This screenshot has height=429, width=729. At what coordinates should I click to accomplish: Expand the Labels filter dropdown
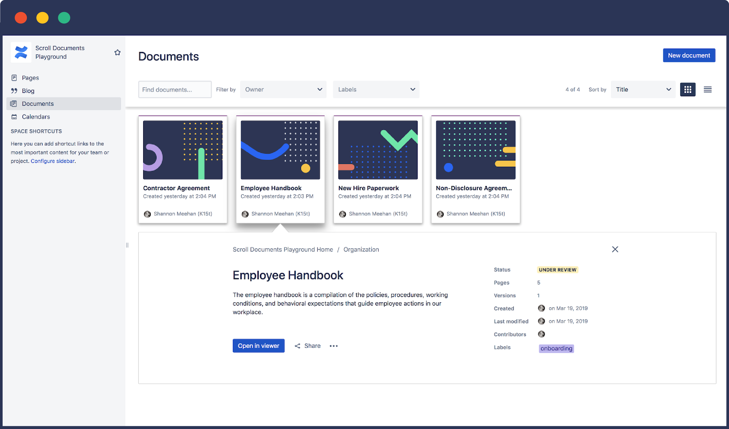click(x=376, y=90)
